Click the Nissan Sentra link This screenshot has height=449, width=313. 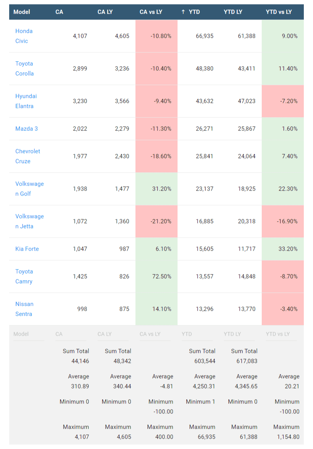[x=24, y=309]
